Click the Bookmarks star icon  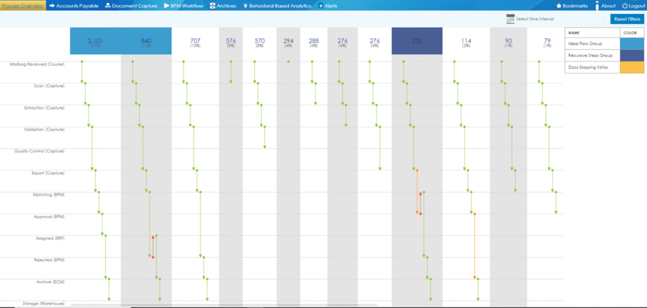tap(559, 6)
